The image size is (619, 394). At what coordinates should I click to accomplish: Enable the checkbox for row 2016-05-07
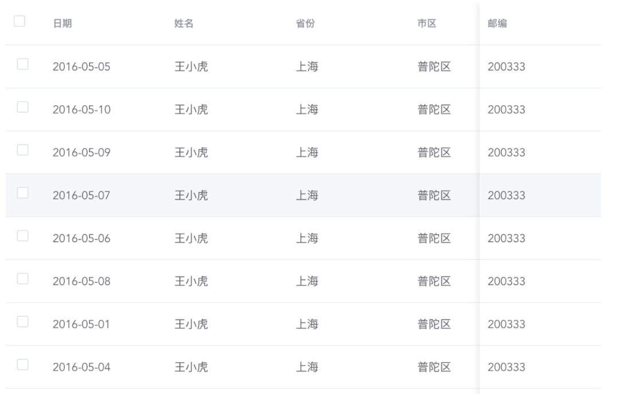(x=23, y=193)
